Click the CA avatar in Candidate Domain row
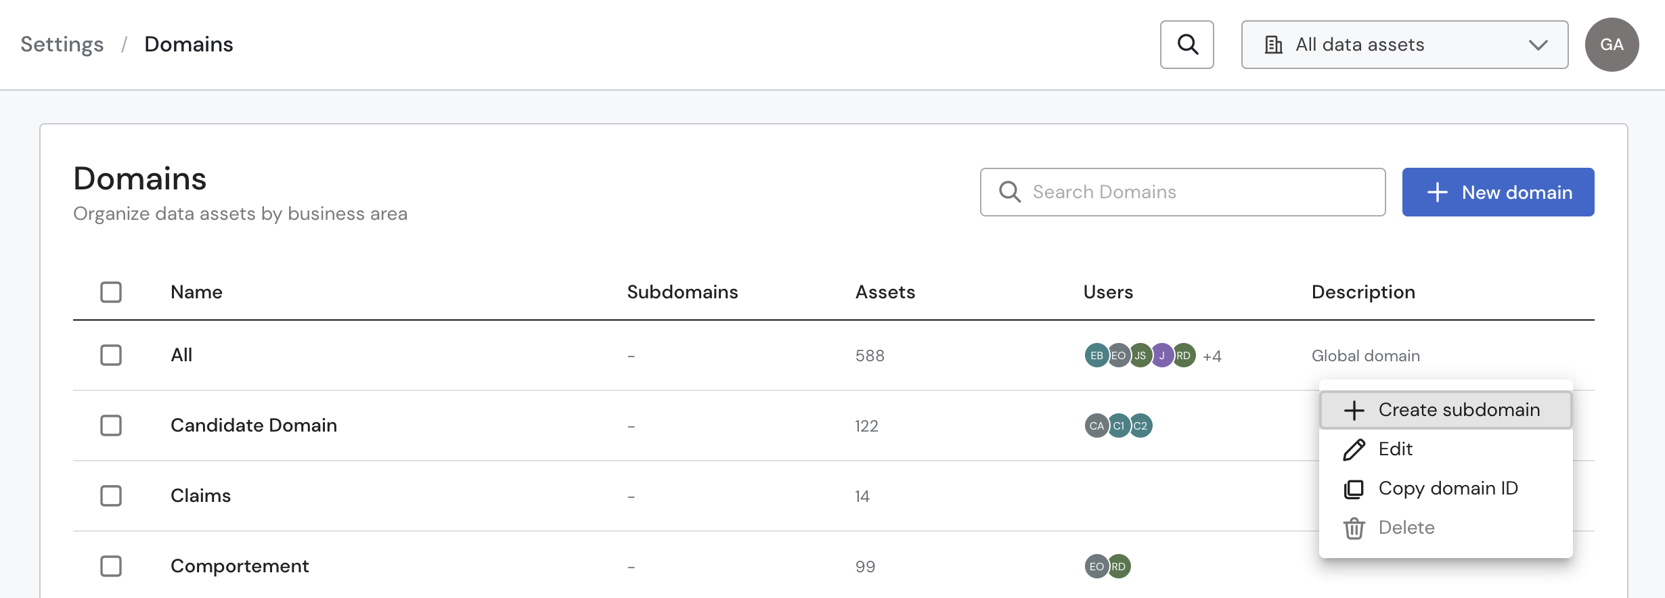 point(1096,425)
